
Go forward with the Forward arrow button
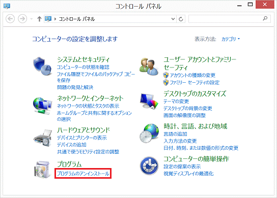(22, 19)
